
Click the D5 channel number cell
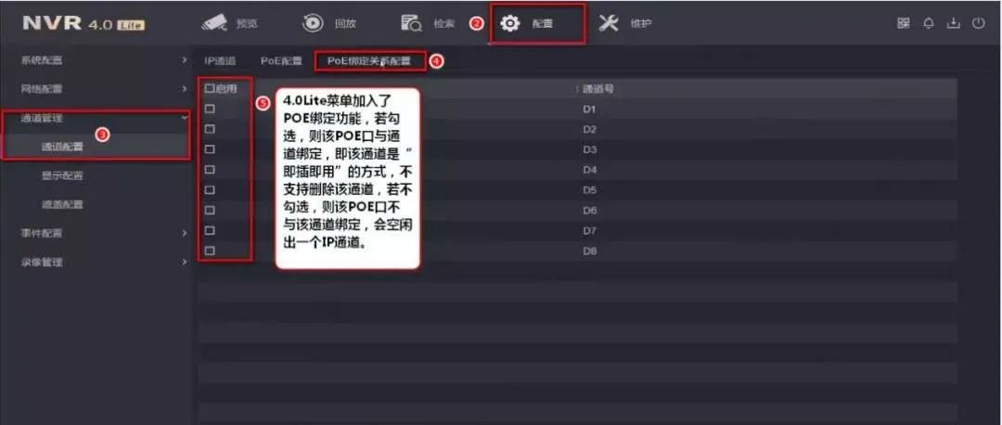tap(589, 190)
